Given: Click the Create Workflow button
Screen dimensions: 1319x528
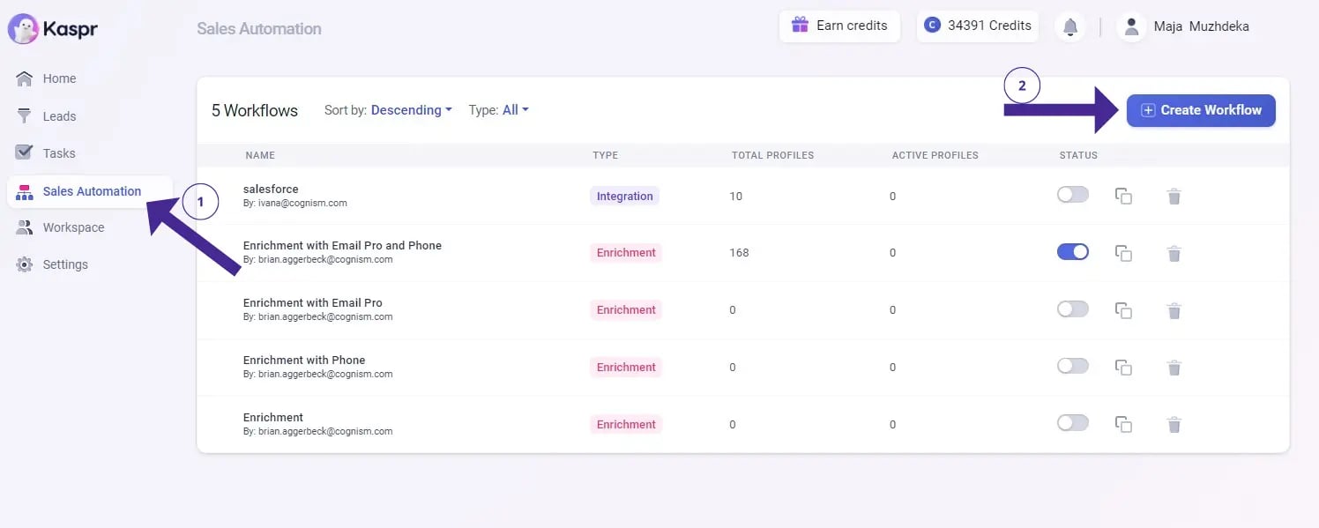Looking at the screenshot, I should point(1201,110).
